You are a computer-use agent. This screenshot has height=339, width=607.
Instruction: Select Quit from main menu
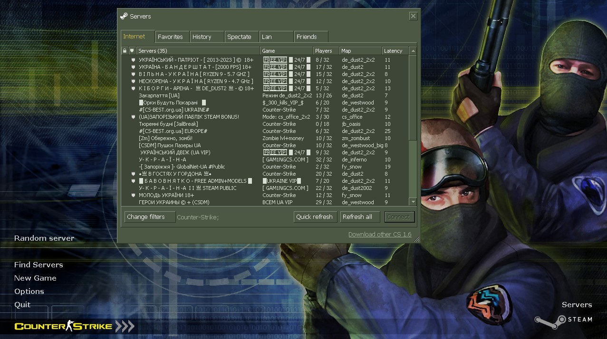point(22,305)
